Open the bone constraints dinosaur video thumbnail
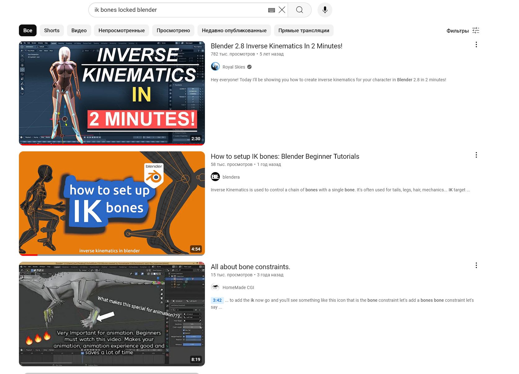The height and width of the screenshot is (374, 519). (x=112, y=314)
